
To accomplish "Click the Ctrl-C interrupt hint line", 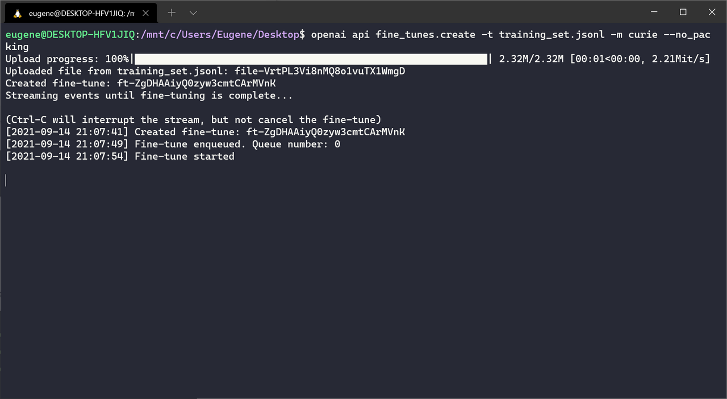I will point(193,120).
